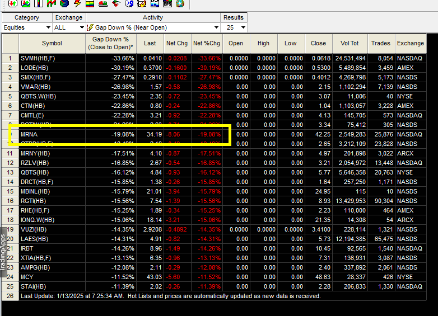This screenshot has width=438, height=316.
Task: Click the QBTS(HB) symbol in row 13
Action: tap(35, 172)
